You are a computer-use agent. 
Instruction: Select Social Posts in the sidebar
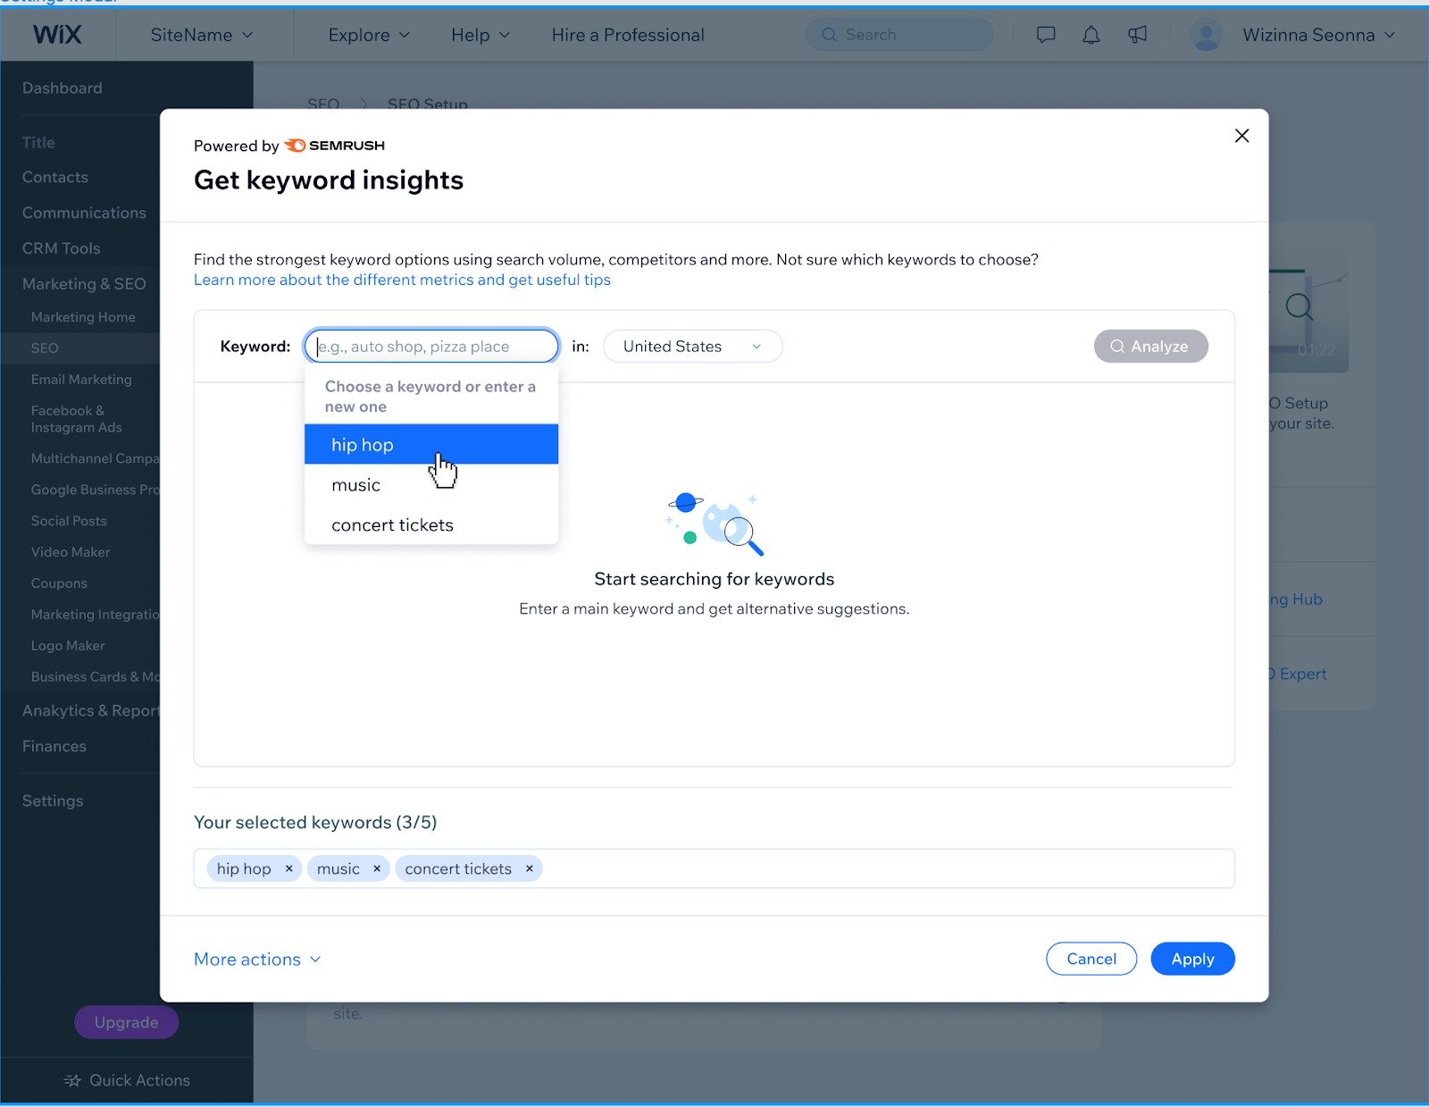coord(69,520)
